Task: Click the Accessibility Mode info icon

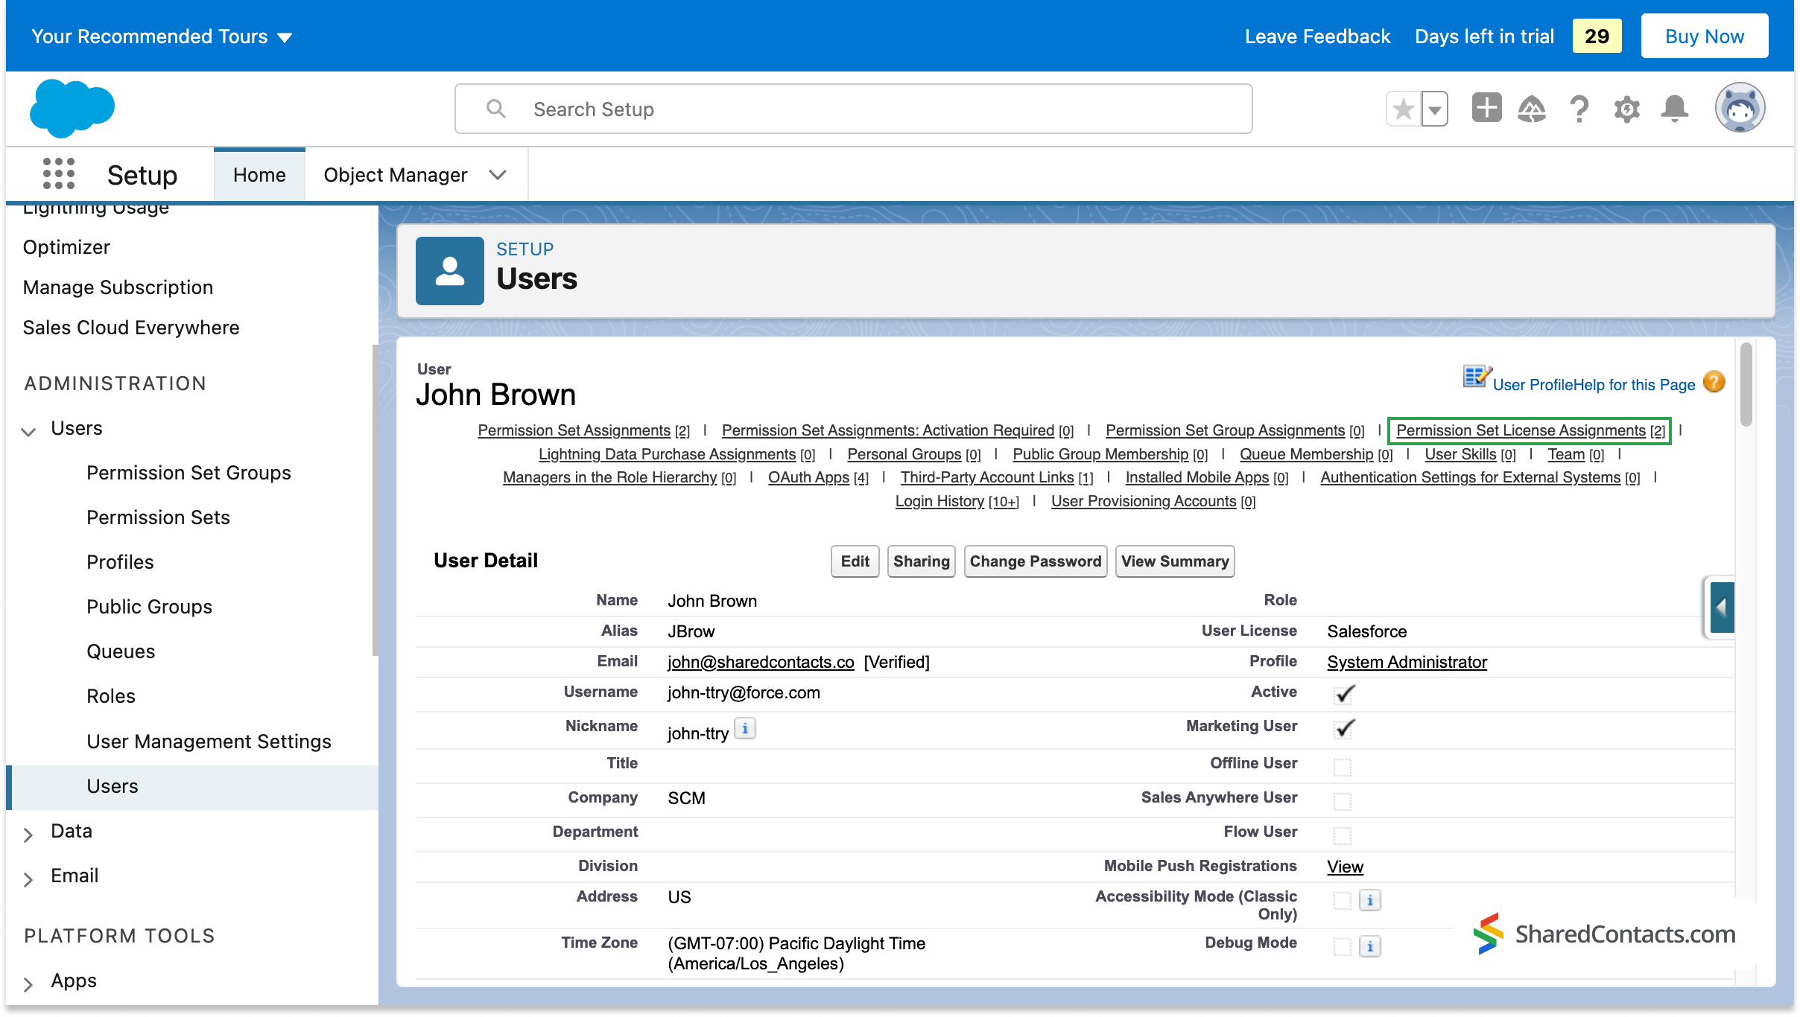Action: (x=1370, y=900)
